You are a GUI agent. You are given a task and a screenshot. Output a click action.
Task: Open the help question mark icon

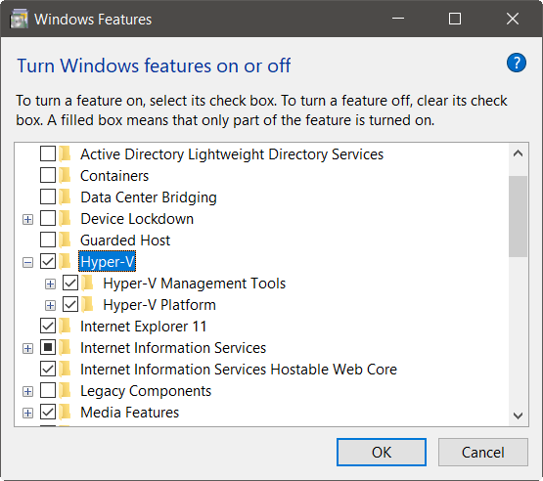[x=517, y=63]
